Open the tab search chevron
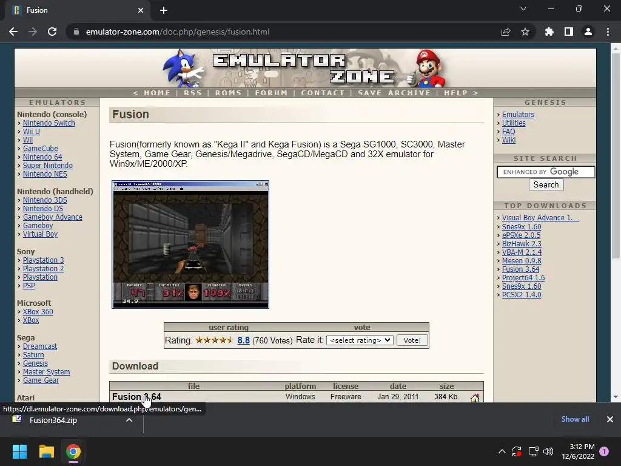The image size is (621, 466). point(523,8)
